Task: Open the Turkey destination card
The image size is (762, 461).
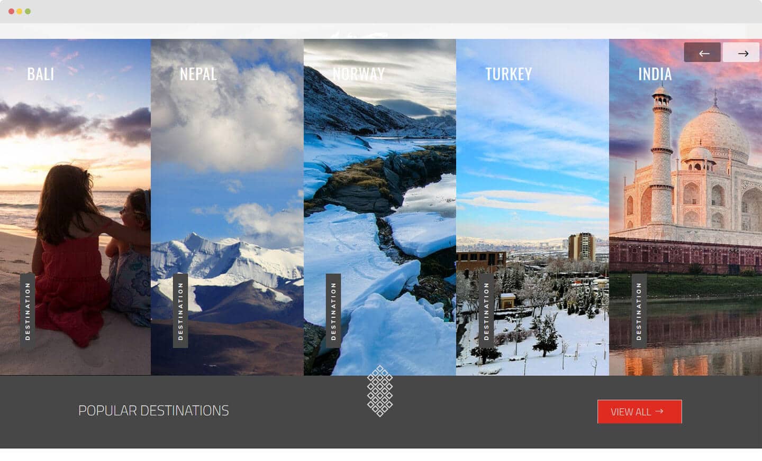Action: (532, 207)
